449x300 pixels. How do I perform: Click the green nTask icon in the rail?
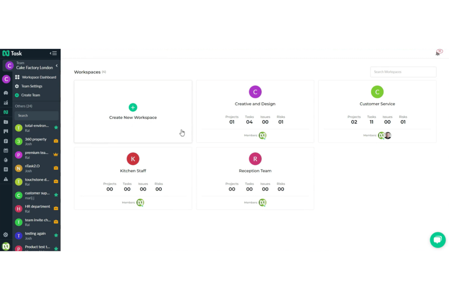[x=6, y=112]
